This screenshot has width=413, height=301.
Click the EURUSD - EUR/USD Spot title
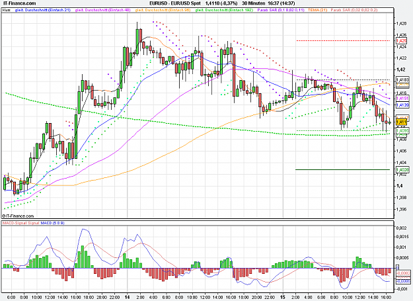coord(175,3)
